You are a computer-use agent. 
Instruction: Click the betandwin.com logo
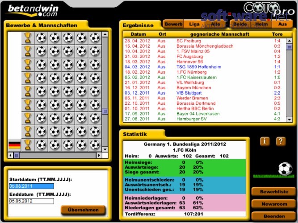pyautogui.click(x=33, y=10)
